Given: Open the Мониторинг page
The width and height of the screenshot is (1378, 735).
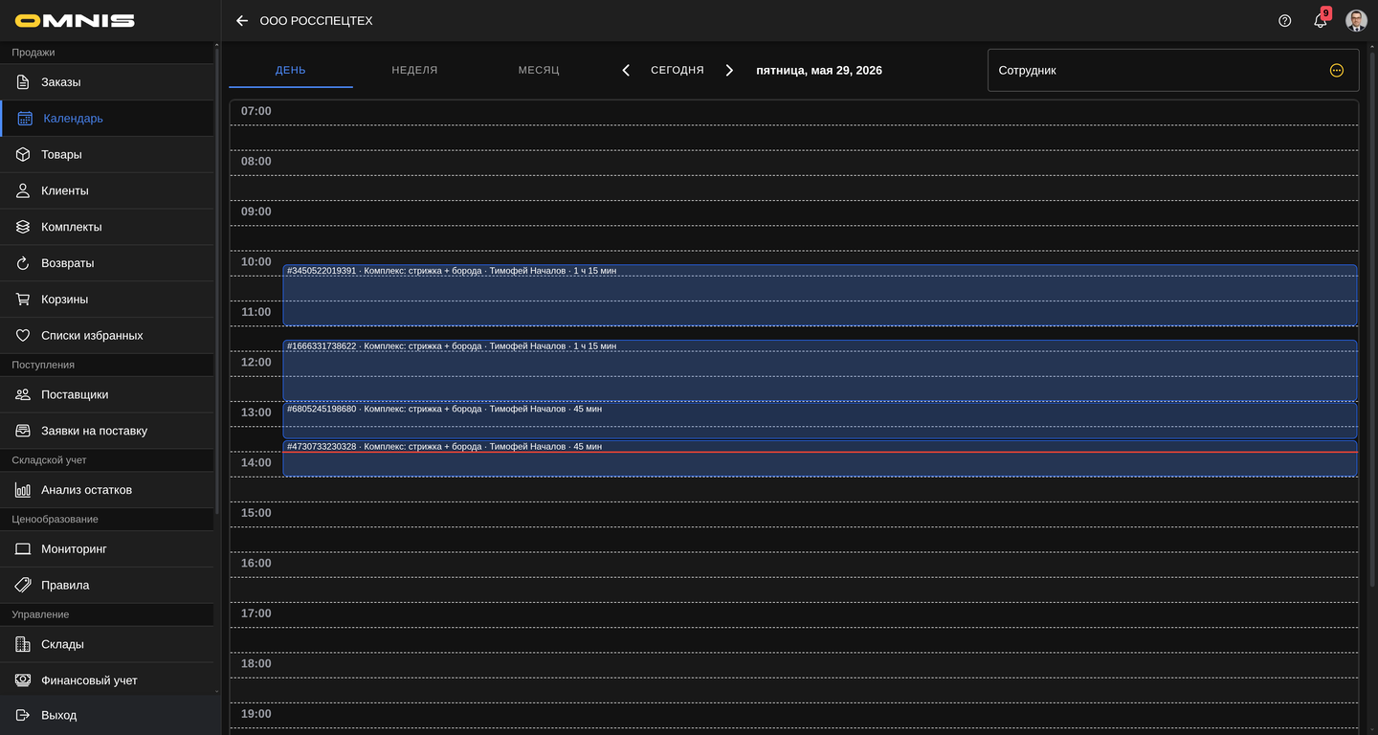Looking at the screenshot, I should tap(107, 549).
